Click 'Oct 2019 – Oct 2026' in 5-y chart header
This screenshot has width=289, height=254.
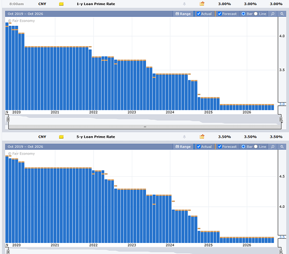click(x=25, y=147)
